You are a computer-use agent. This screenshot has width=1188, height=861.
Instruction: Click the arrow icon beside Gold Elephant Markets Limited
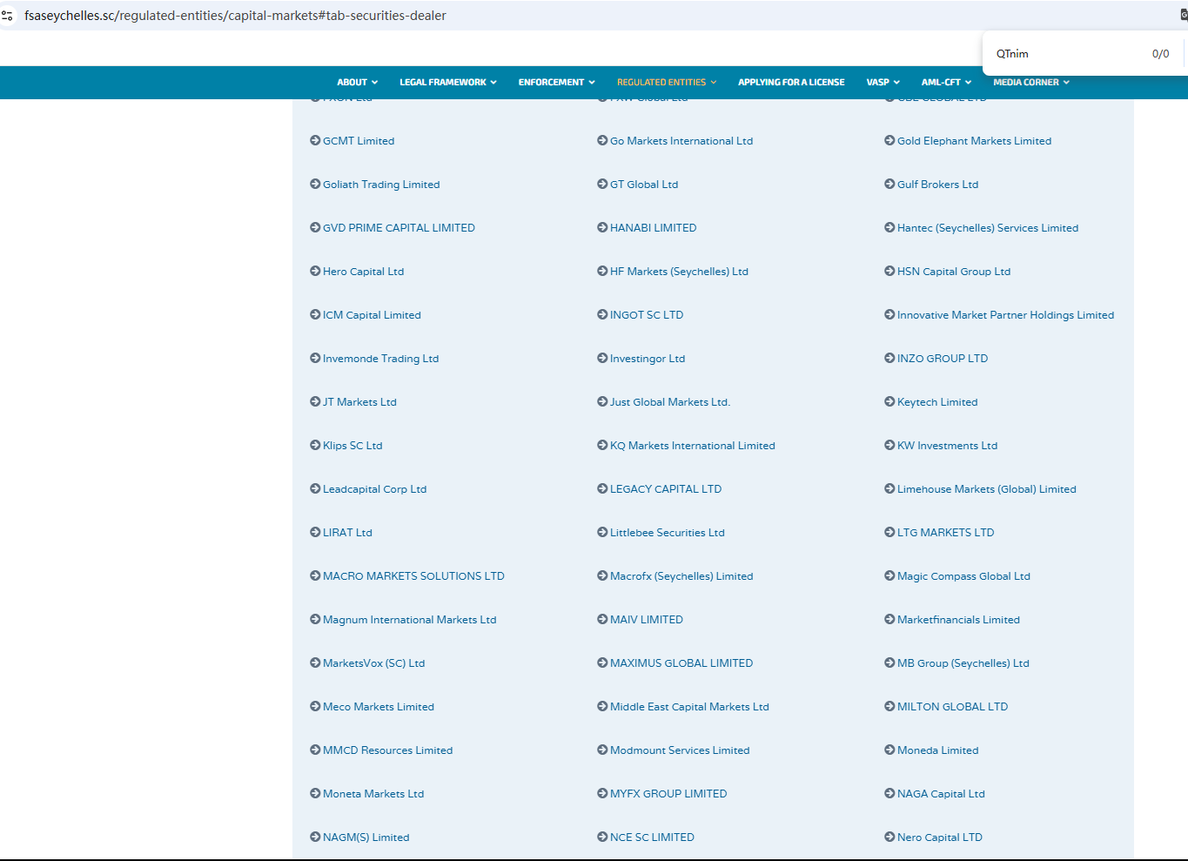[x=889, y=140]
